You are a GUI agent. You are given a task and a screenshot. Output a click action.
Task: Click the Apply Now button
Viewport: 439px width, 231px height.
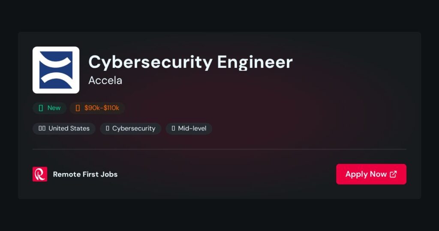371,174
